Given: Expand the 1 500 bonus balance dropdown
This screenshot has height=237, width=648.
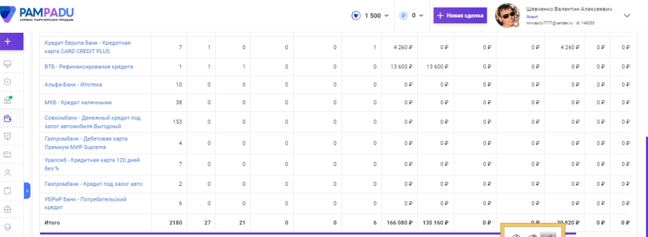Looking at the screenshot, I should 370,16.
